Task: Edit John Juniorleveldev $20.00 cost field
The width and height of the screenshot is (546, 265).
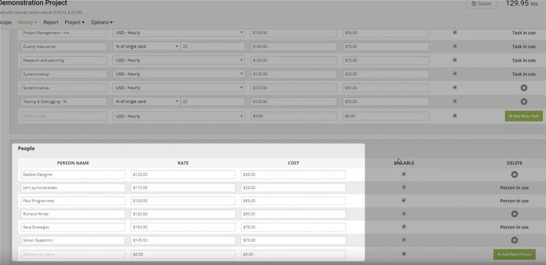Action: click(x=293, y=188)
